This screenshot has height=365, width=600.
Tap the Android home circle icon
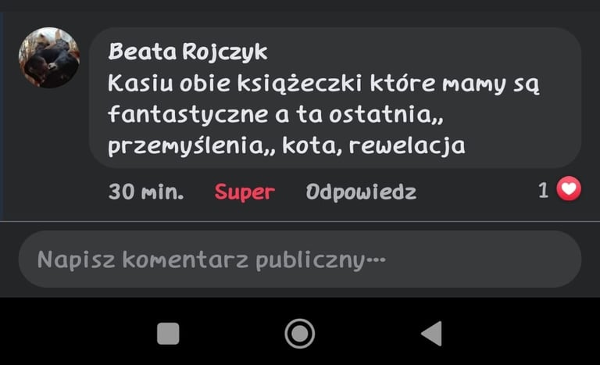300,334
